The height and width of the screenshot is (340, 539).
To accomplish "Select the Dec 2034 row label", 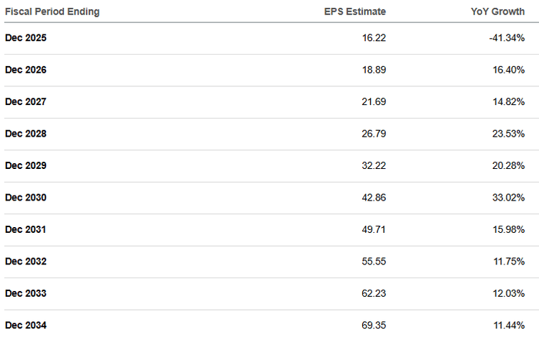I will coord(26,325).
